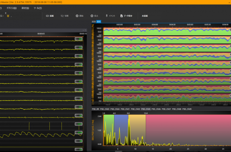Screen dimensions: 231x152
Task: Open the PSD_Ch06 tab
Action: pos(156,109)
